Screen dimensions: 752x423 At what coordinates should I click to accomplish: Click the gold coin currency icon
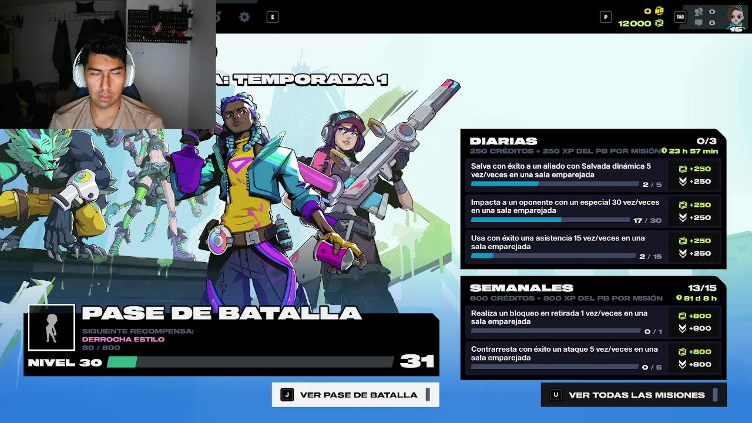click(659, 11)
